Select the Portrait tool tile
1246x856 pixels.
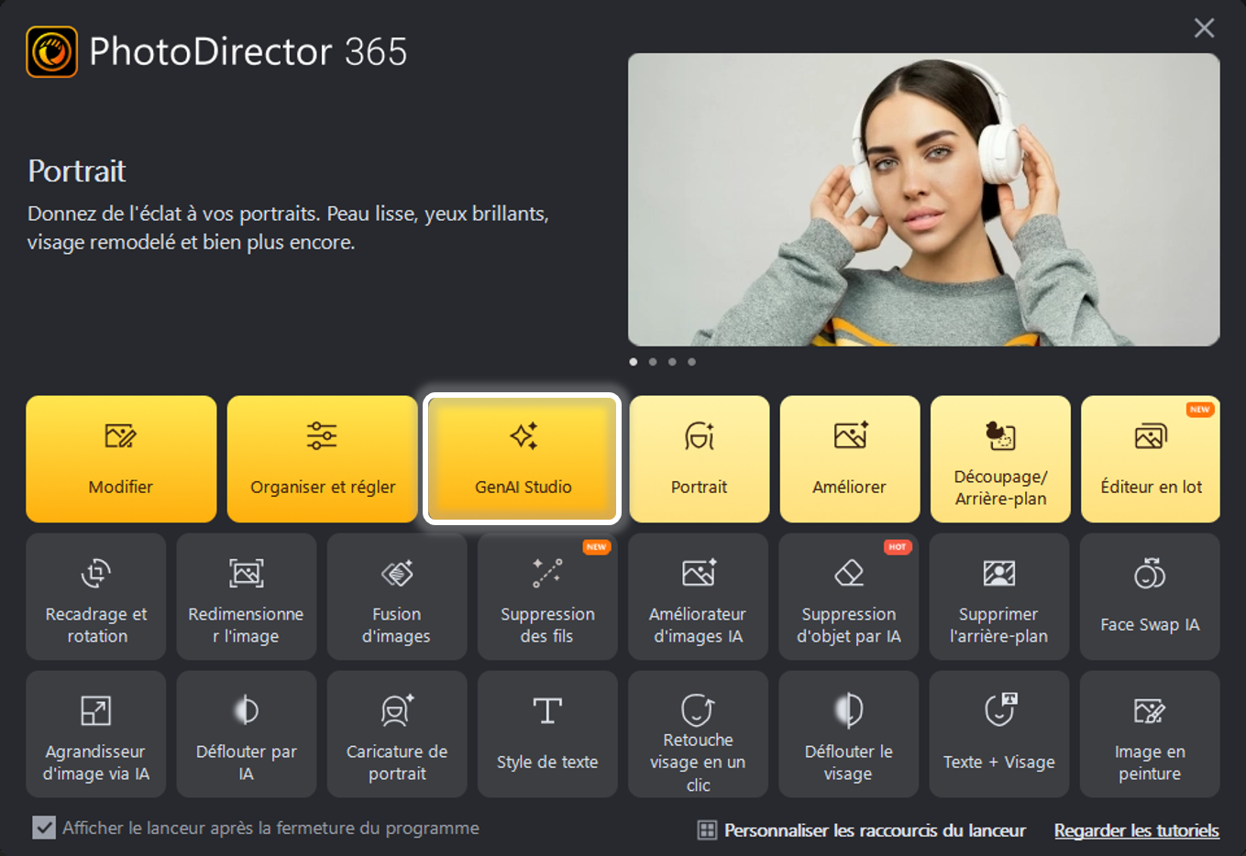700,459
